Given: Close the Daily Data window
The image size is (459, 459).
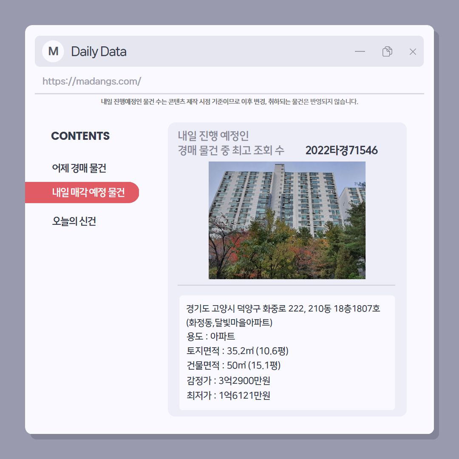Looking at the screenshot, I should [x=413, y=52].
